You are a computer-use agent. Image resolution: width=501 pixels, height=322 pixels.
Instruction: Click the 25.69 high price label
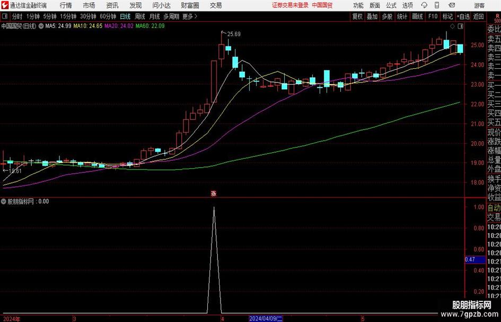coord(234,34)
